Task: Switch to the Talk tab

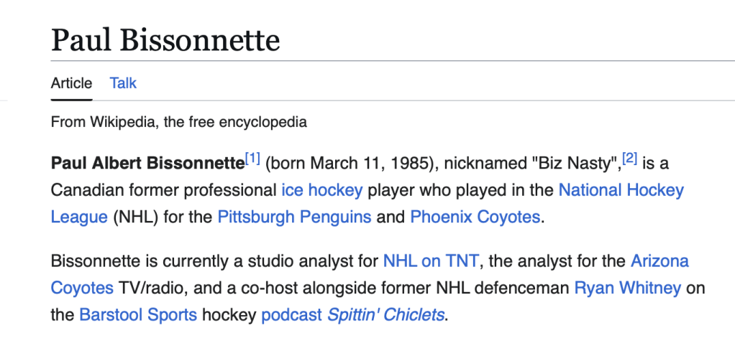Action: coord(123,83)
